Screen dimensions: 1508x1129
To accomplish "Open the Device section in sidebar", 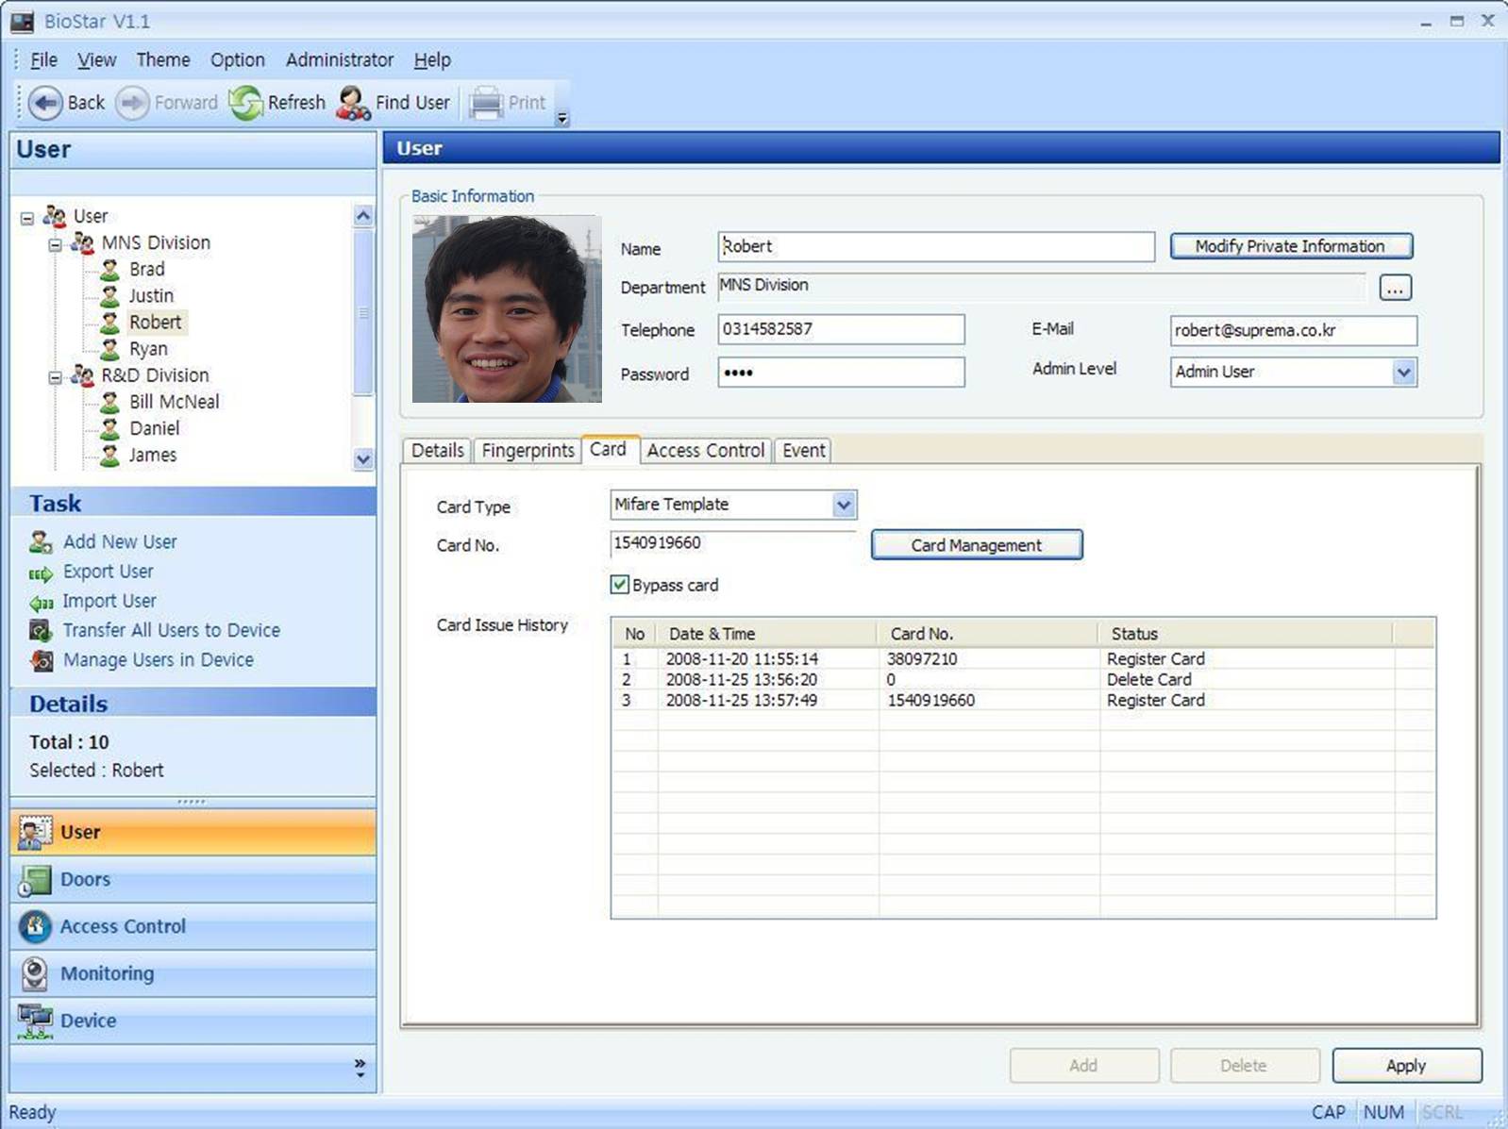I will (88, 1021).
